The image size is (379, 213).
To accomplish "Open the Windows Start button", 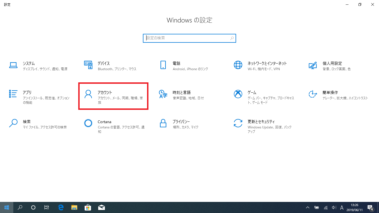I will click(7, 207).
